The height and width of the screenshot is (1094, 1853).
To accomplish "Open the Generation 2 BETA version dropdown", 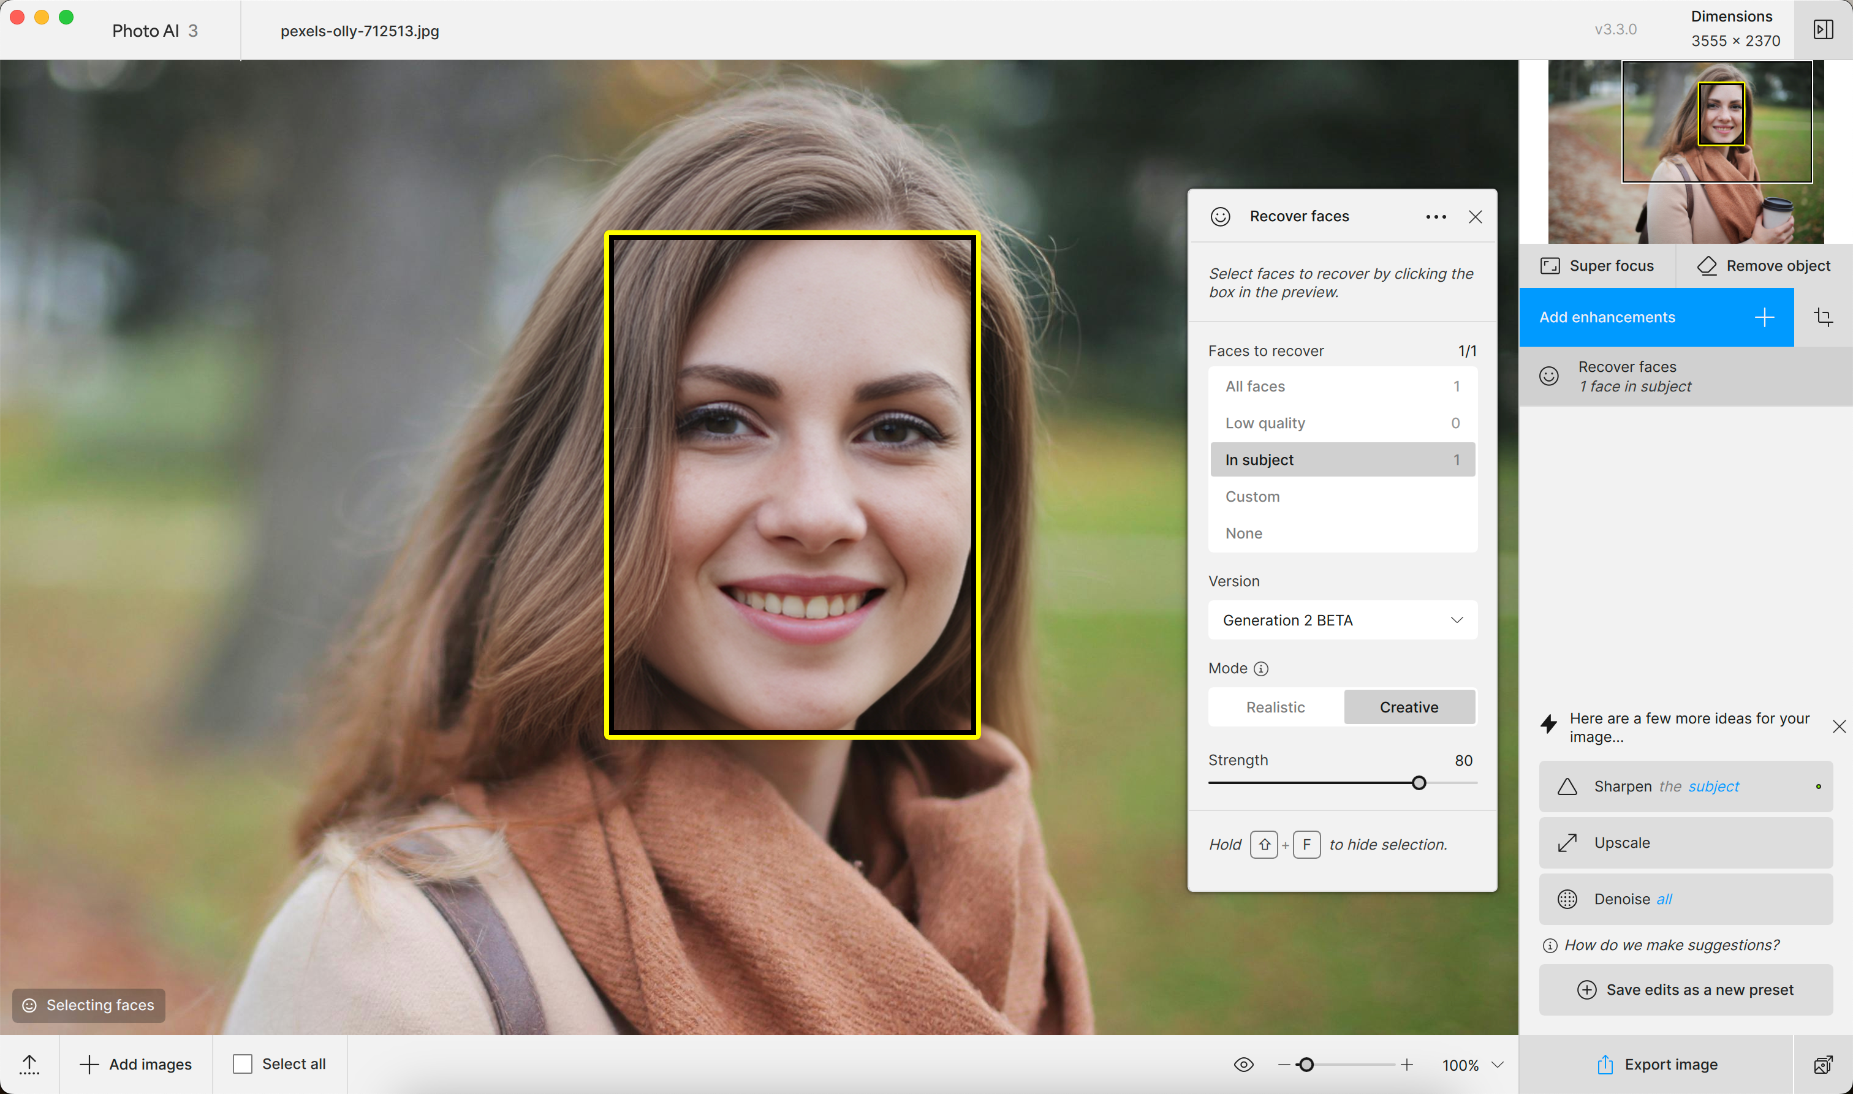I will [x=1342, y=620].
